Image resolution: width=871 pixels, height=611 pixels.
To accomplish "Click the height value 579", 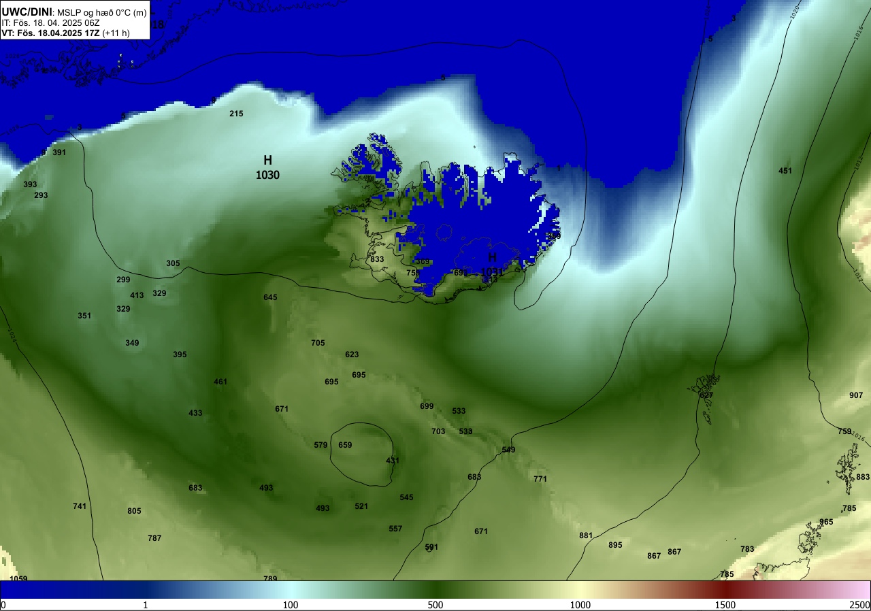I will click(x=321, y=445).
